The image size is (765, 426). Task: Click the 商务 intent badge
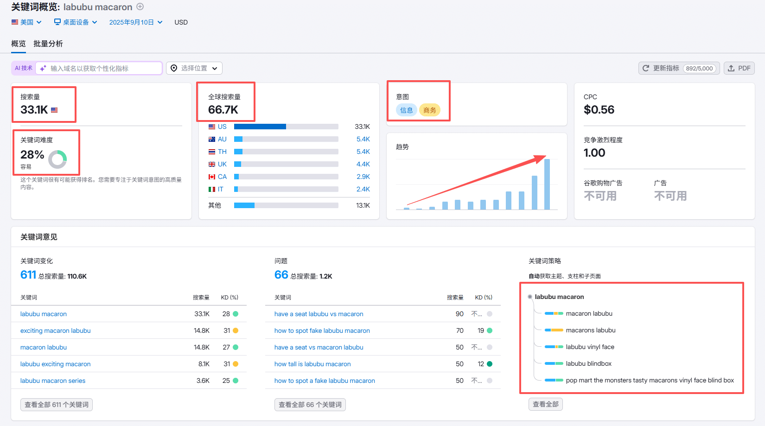click(x=430, y=110)
